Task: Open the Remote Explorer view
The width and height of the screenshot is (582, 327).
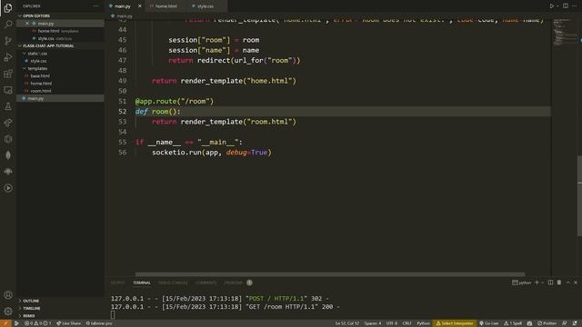Action: pyautogui.click(x=8, y=90)
